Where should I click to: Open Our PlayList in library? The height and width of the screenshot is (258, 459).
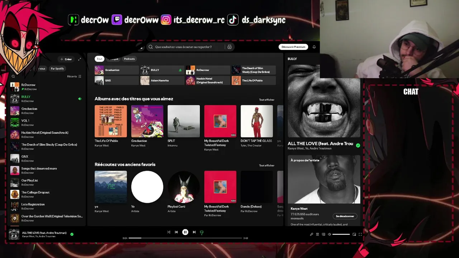(x=47, y=182)
